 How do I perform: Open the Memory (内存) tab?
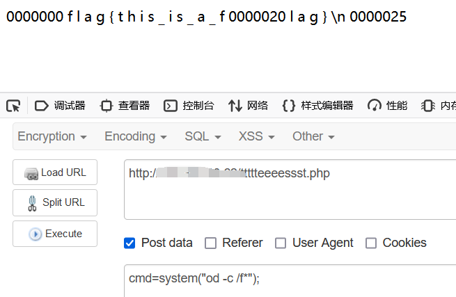[x=440, y=106]
